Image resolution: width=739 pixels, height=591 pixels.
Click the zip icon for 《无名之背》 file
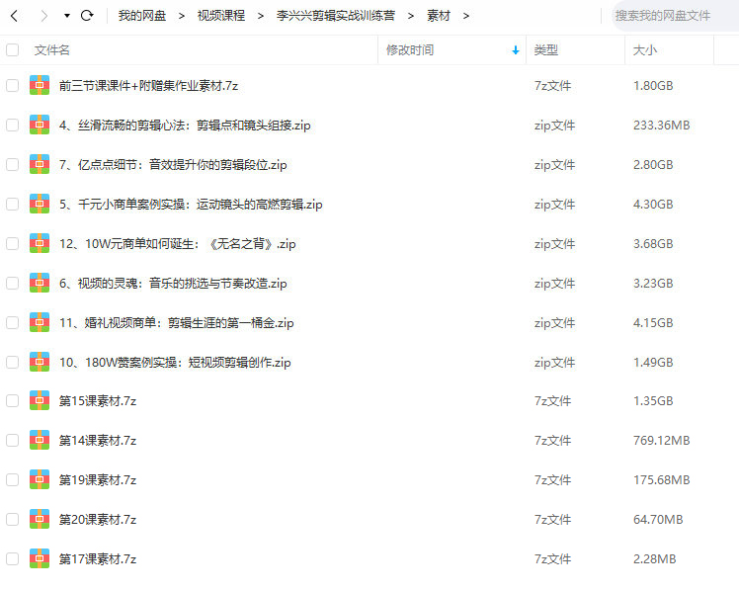point(40,243)
